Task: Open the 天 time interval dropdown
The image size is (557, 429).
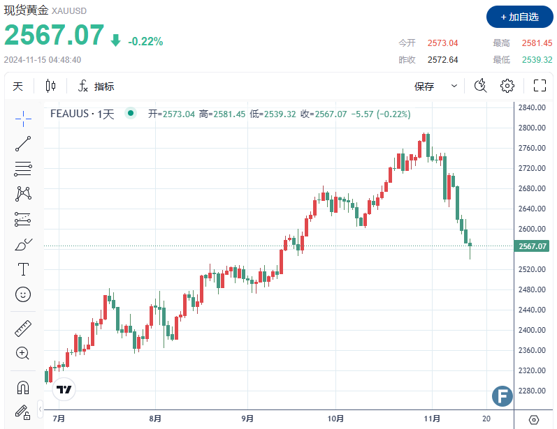Action: point(17,86)
